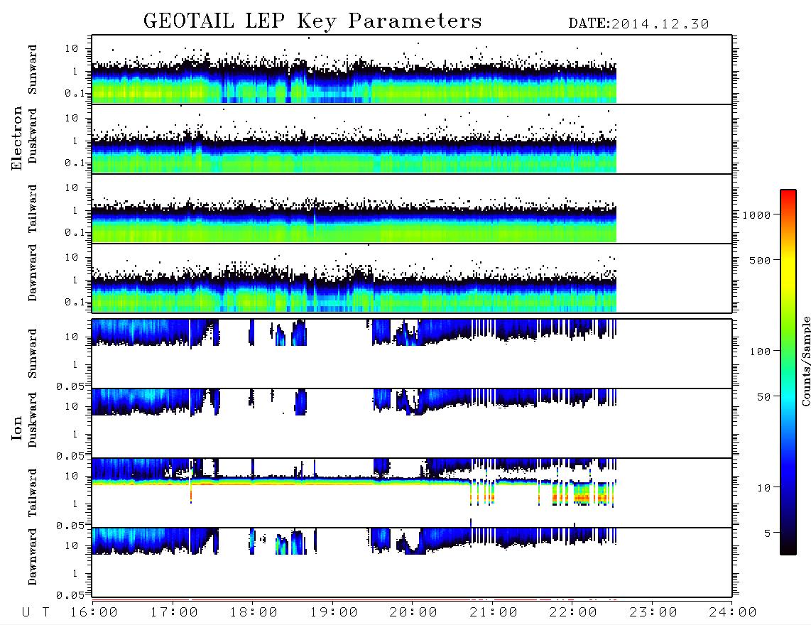
Task: Click the Electron Sunward panel label
Action: (x=33, y=70)
